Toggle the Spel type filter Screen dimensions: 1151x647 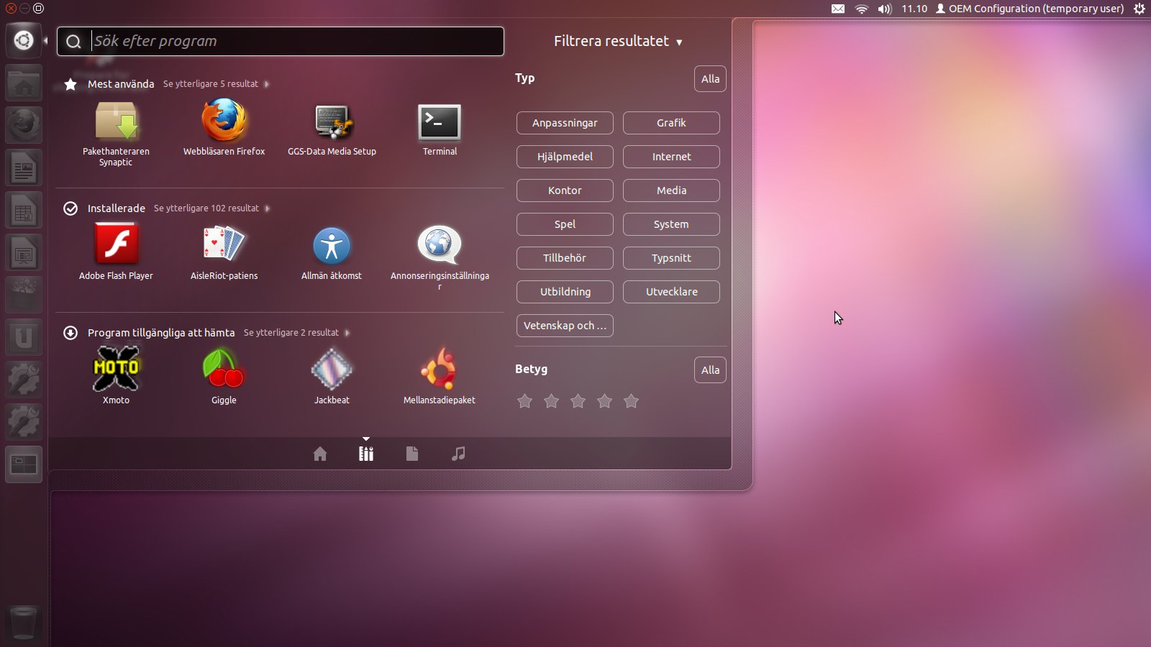(x=565, y=224)
